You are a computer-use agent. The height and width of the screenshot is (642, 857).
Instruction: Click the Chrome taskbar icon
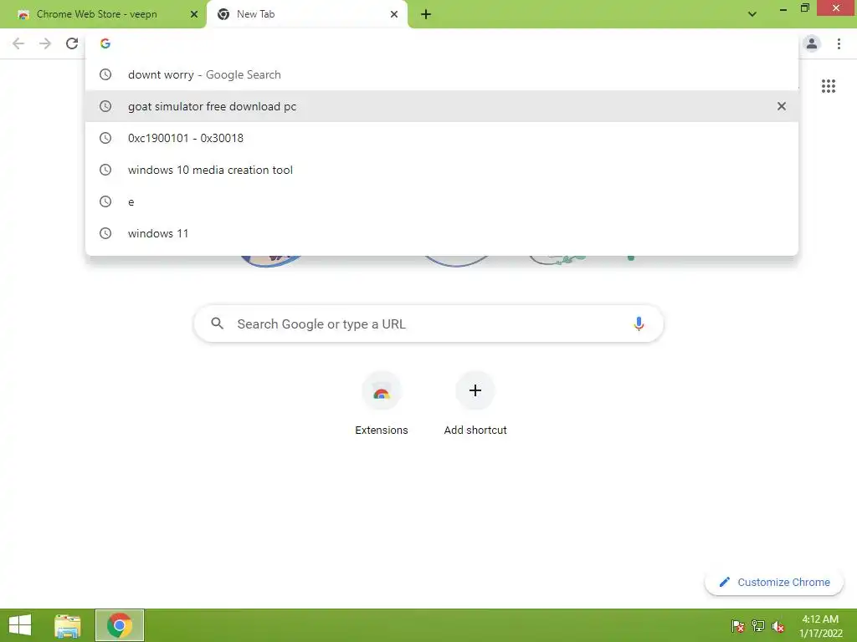pyautogui.click(x=120, y=625)
